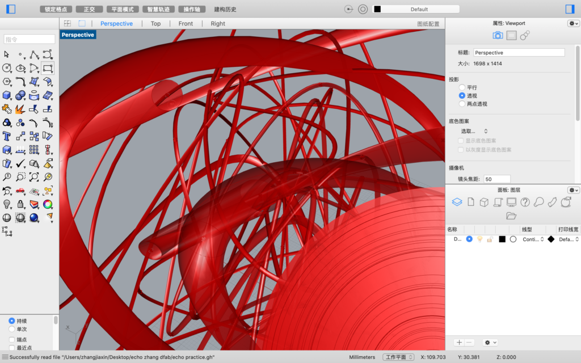Screen dimensions: 581x363
Task: Toggle current layer radio in layer row
Action: [x=469, y=239]
